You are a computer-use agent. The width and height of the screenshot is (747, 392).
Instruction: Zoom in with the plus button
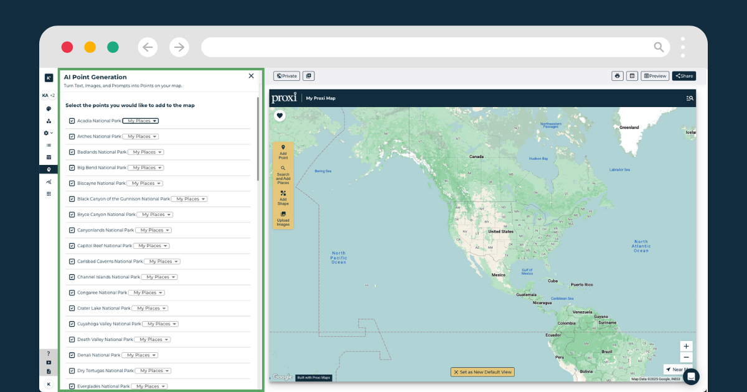(686, 346)
